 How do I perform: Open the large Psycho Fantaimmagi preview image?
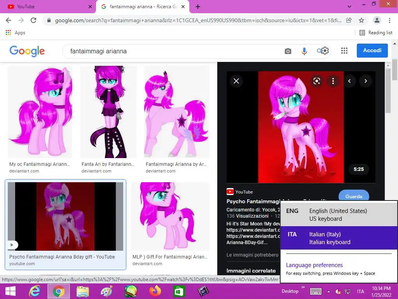coord(301,127)
